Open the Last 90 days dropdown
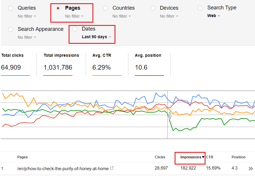 pos(96,37)
